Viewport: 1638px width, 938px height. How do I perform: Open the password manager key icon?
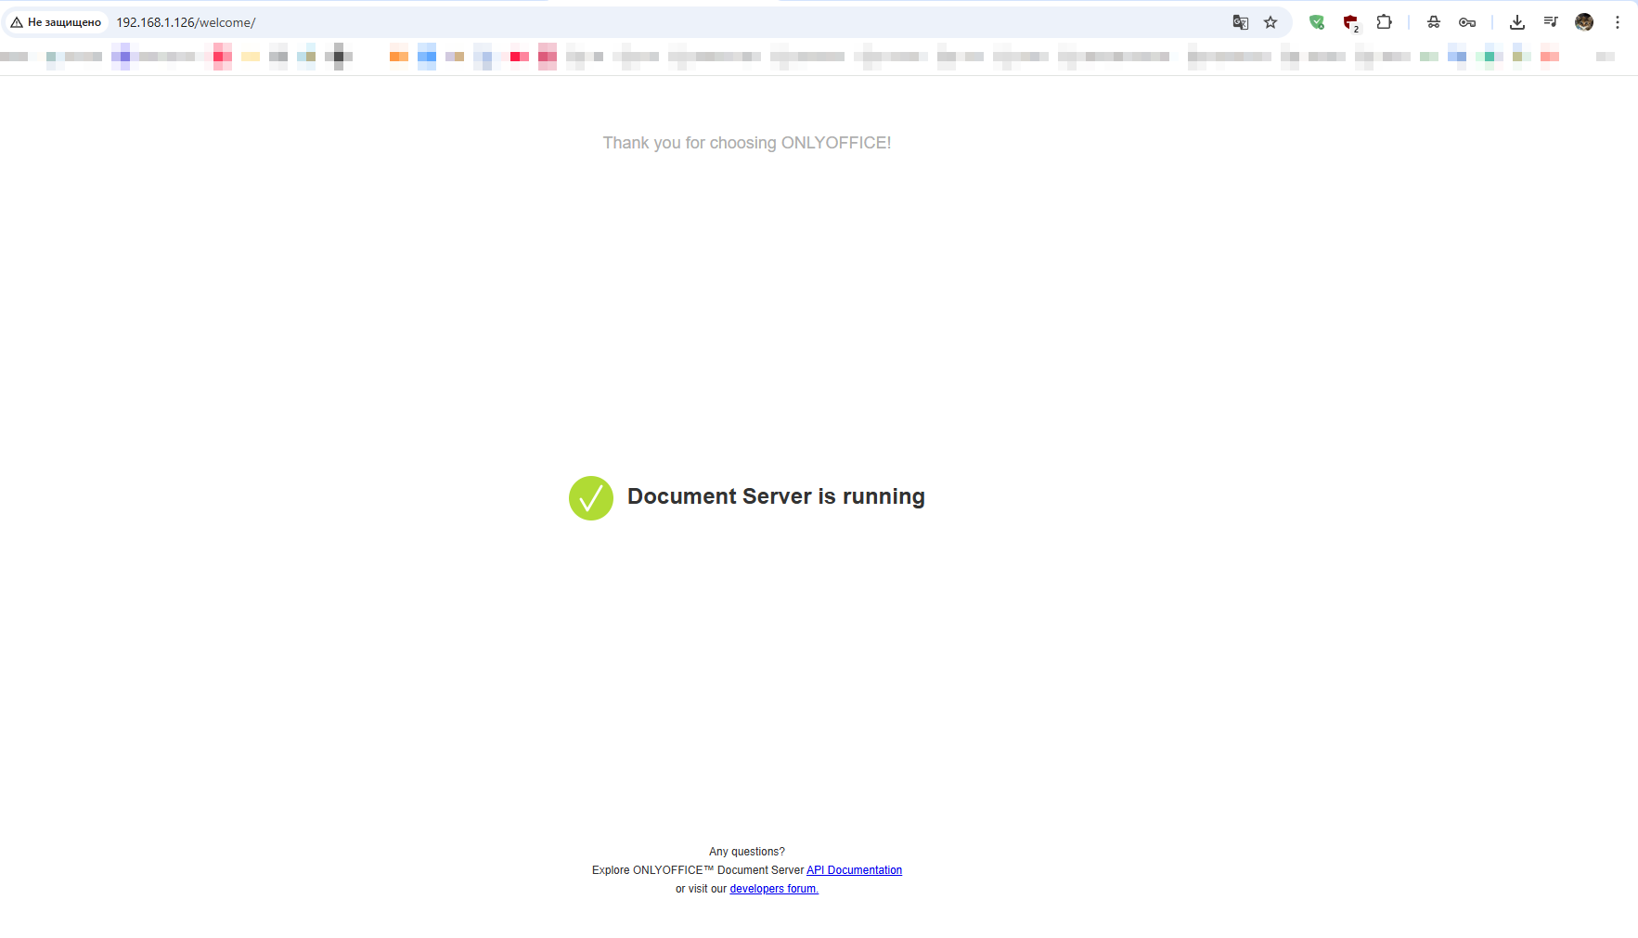tap(1467, 22)
